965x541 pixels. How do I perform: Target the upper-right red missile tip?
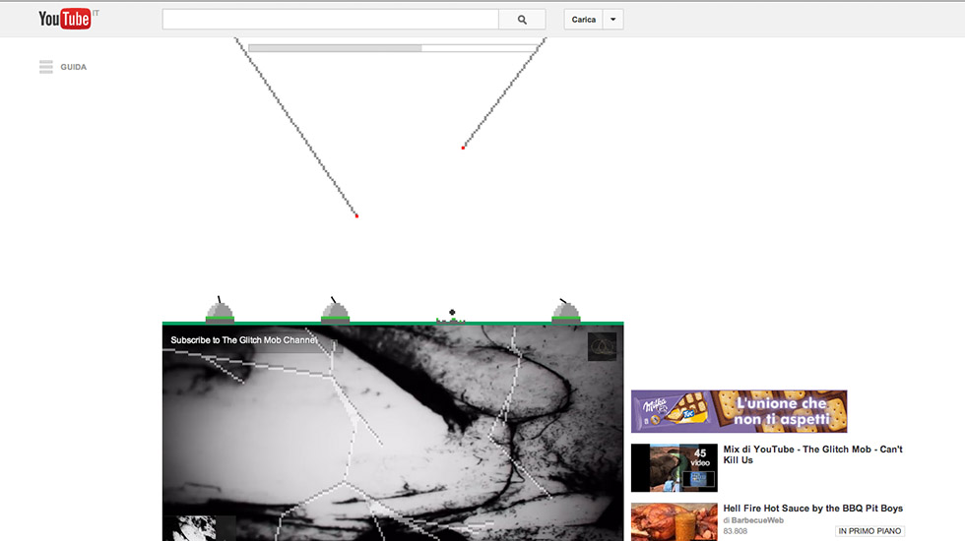point(463,148)
